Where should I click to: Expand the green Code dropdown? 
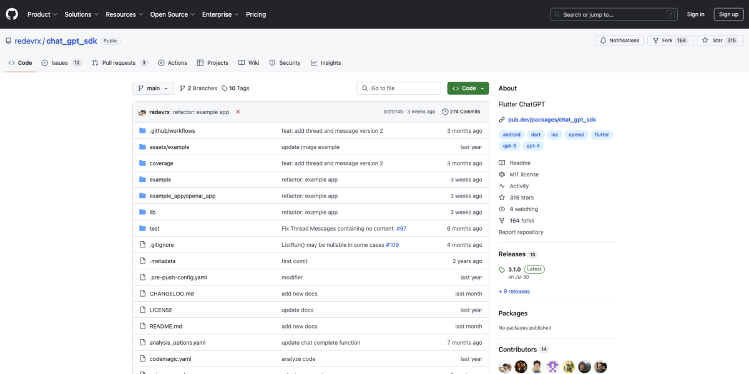tap(468, 88)
